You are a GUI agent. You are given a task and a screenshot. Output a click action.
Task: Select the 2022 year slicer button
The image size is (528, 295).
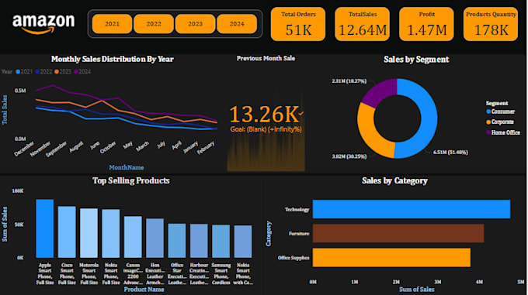[x=154, y=24]
